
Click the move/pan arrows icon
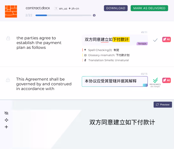(x=6, y=120)
